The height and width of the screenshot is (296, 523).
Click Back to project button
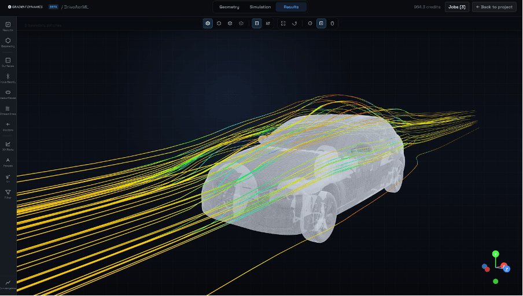[x=494, y=7]
